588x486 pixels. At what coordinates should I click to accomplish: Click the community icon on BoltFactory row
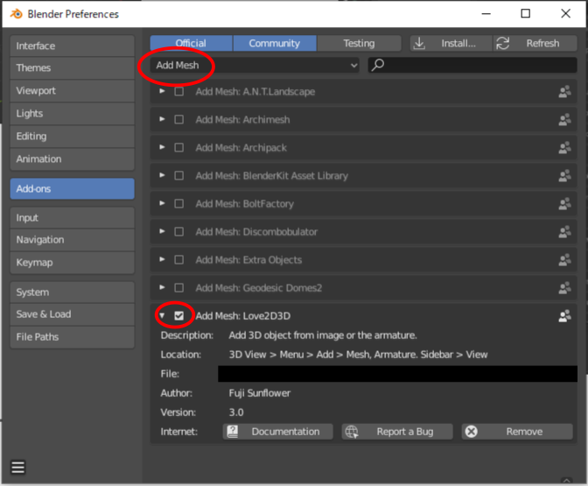564,204
